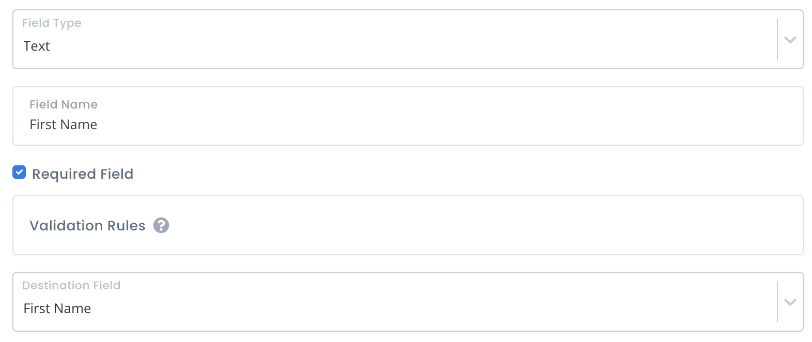Click the Destination Field chevron arrow
This screenshot has width=812, height=342.
[x=790, y=302]
